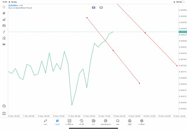Change chart type with candlestick icon

pyautogui.click(x=4, y=13)
